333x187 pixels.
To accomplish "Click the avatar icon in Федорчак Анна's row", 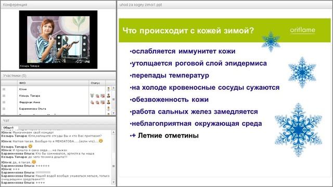I will pyautogui.click(x=109, y=102).
